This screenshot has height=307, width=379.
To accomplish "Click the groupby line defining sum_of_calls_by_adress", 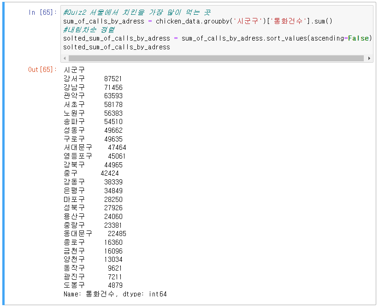I will (198, 21).
